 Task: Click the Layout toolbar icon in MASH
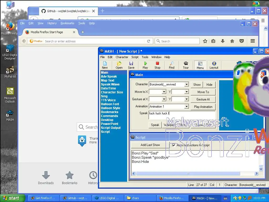[214, 65]
